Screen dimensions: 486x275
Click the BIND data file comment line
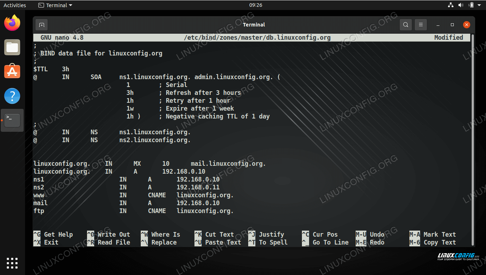tap(98, 53)
